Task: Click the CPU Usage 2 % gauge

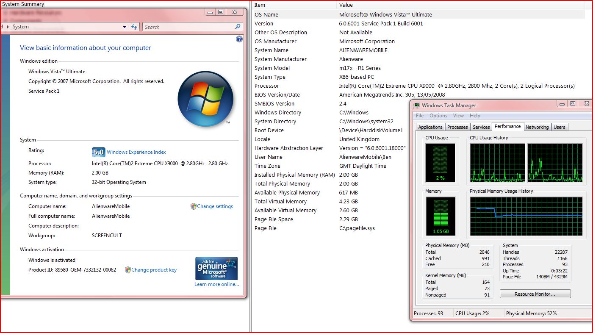Action: tap(440, 163)
